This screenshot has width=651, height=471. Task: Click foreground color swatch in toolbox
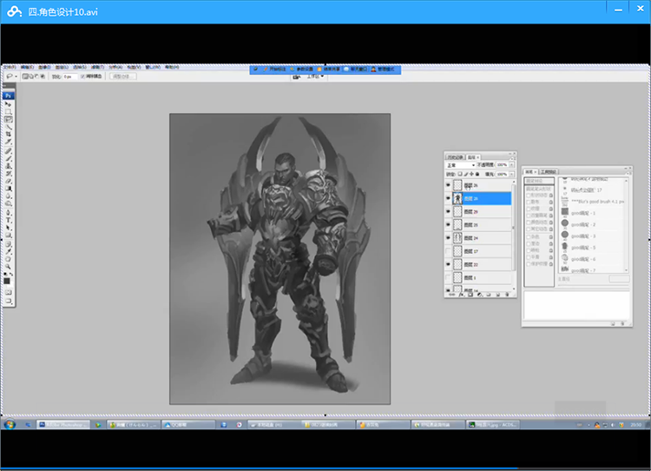click(x=7, y=281)
